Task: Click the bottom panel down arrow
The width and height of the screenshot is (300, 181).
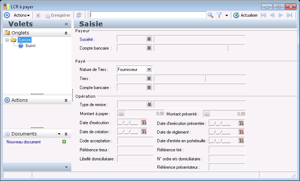Action: pos(66,167)
